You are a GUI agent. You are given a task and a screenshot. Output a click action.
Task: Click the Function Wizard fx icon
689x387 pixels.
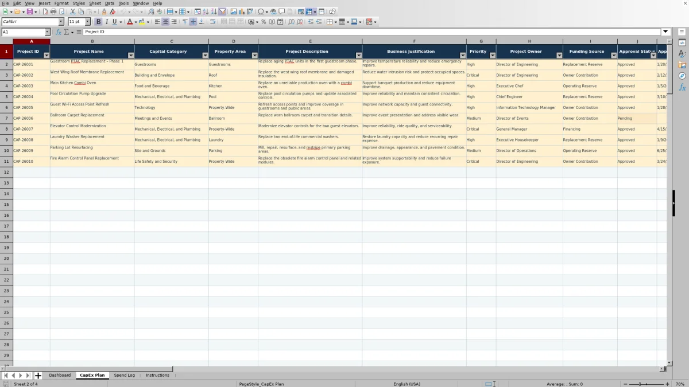click(58, 32)
